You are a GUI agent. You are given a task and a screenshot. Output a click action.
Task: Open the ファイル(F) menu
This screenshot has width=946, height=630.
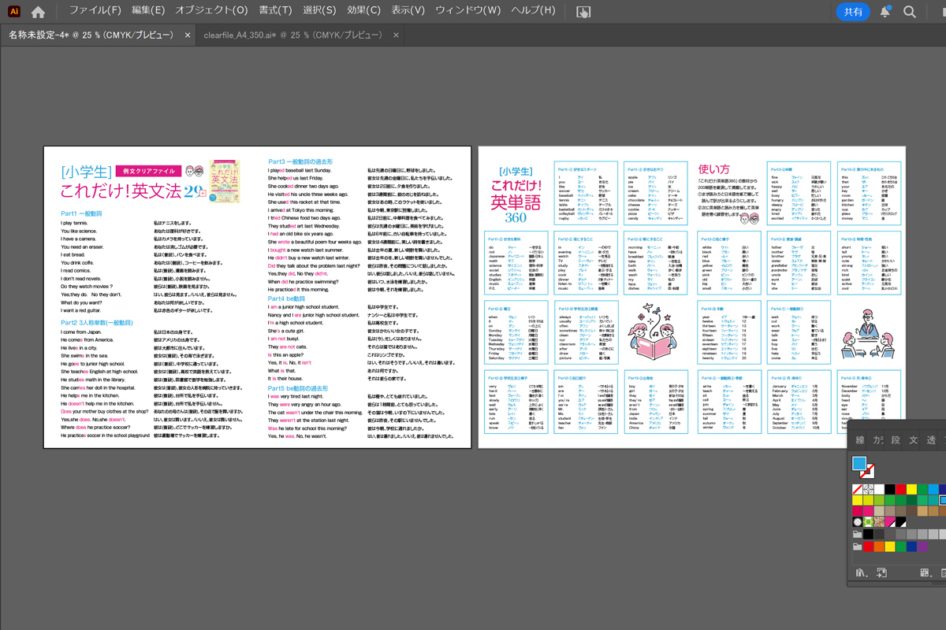click(95, 11)
